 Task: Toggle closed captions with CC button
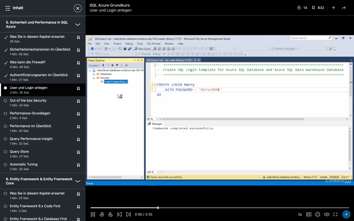click(x=309, y=214)
